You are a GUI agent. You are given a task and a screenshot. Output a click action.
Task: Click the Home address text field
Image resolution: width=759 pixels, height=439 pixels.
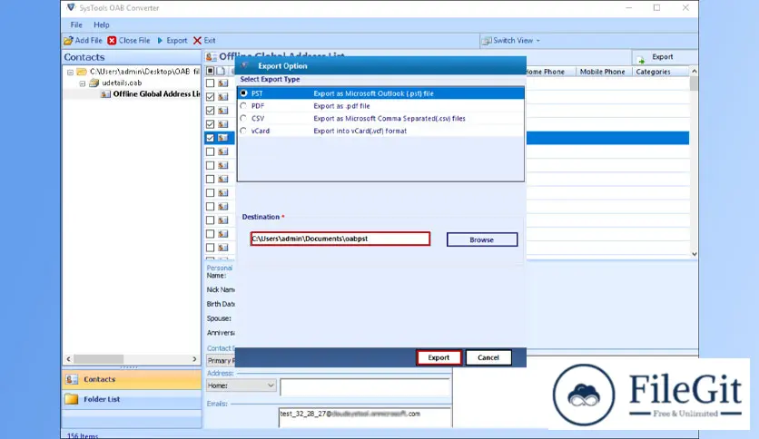point(365,387)
